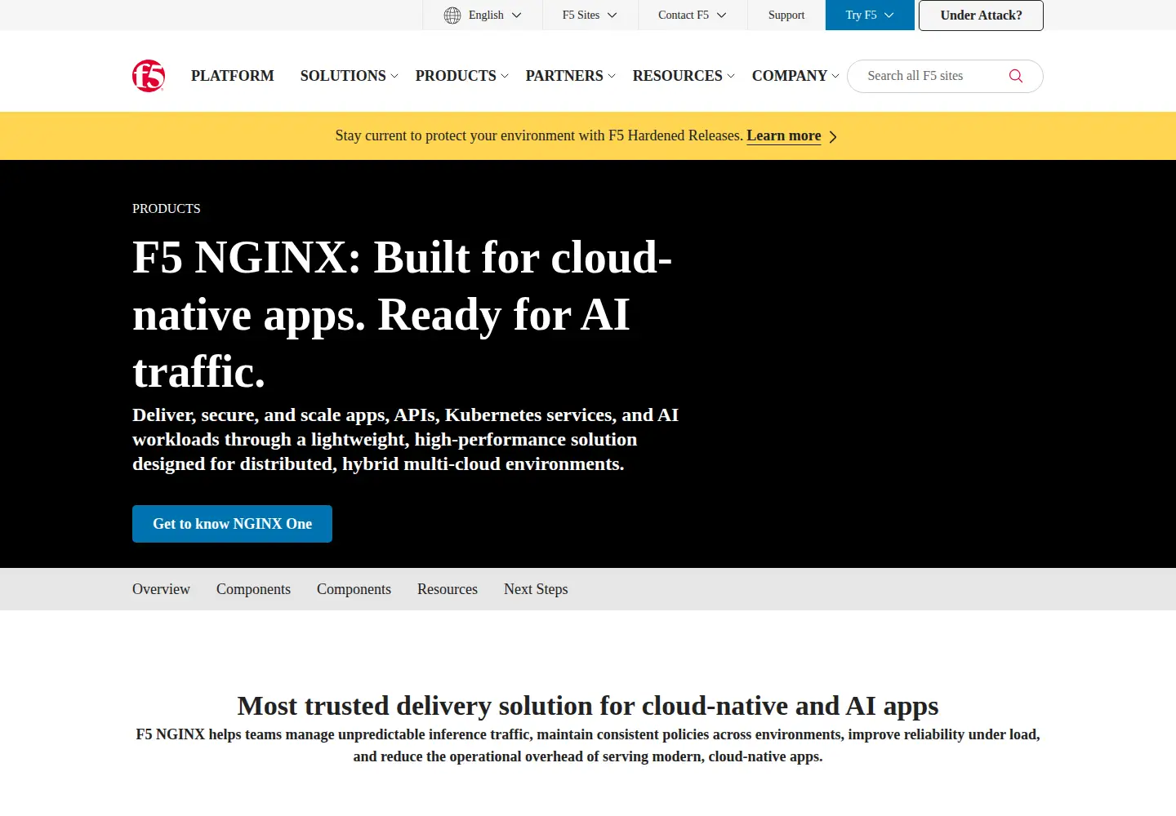Screen dimensions: 1176x816
Task: Select the Resources section tab
Action: (448, 589)
